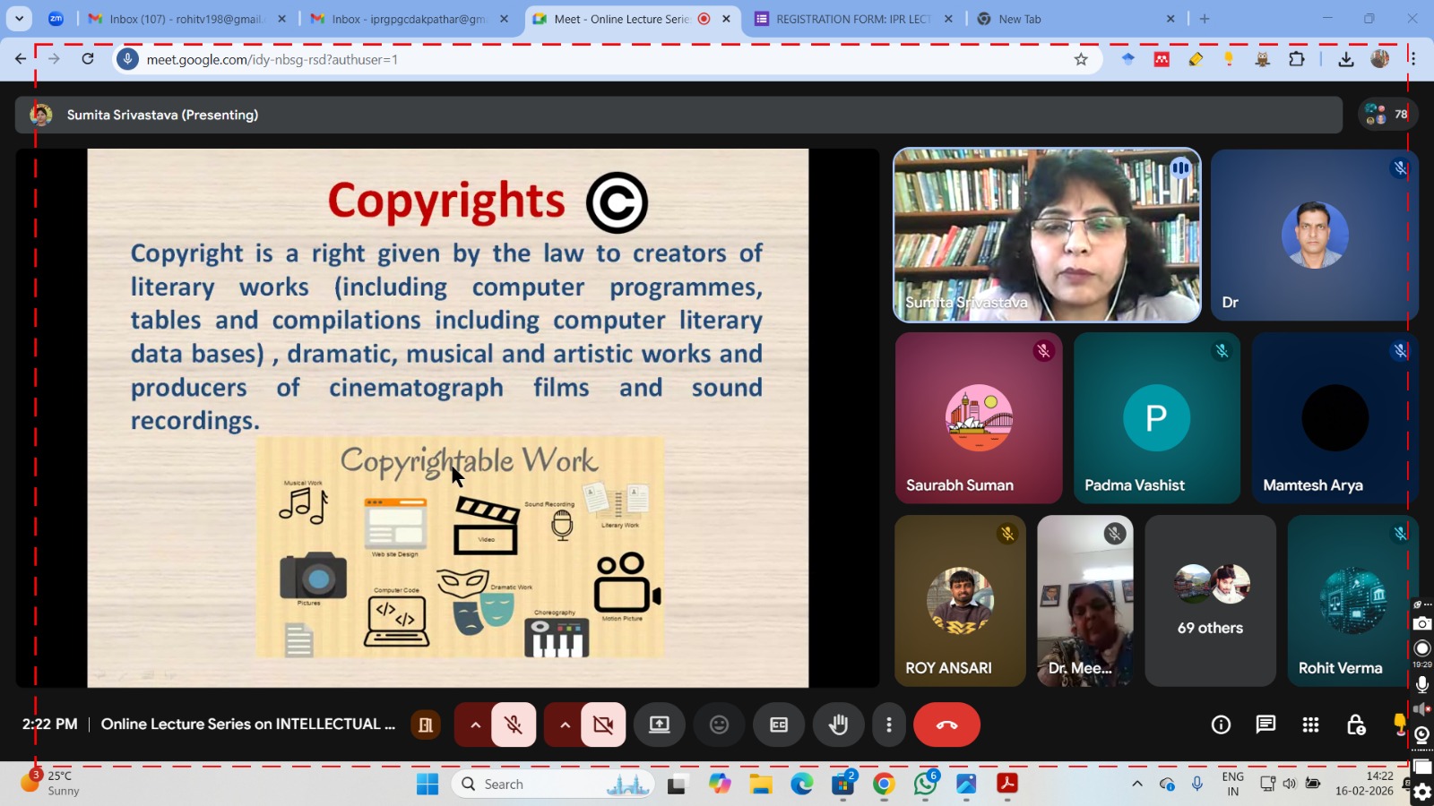Toggle closed captions
The height and width of the screenshot is (806, 1434).
tap(779, 725)
